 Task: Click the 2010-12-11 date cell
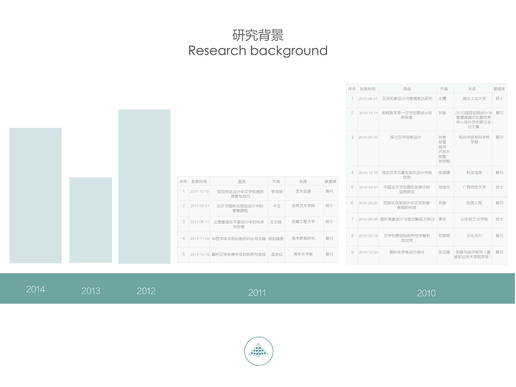coord(368,113)
